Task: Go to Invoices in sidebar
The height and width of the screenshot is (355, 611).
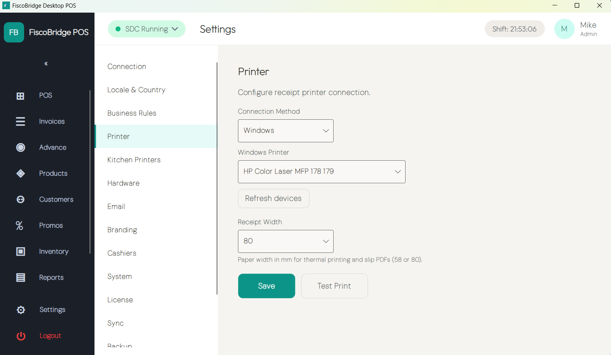Action: click(x=52, y=121)
